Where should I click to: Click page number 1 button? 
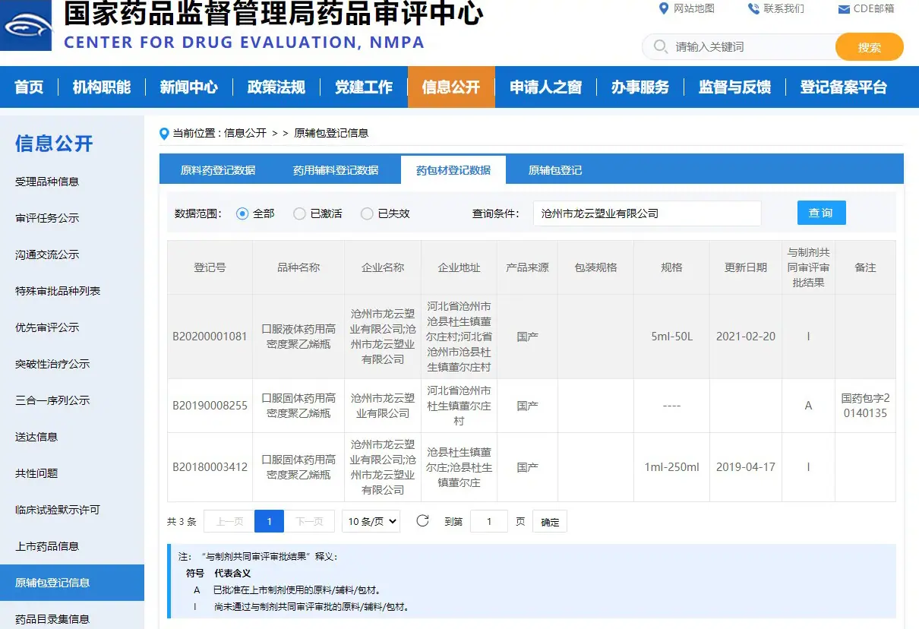point(270,521)
